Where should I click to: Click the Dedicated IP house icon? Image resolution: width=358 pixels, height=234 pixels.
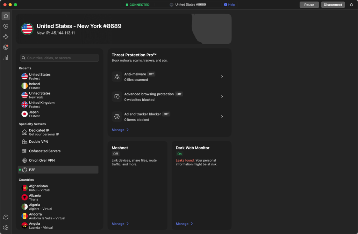(24, 132)
